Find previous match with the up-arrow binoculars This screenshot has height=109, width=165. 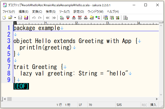pos(74,18)
